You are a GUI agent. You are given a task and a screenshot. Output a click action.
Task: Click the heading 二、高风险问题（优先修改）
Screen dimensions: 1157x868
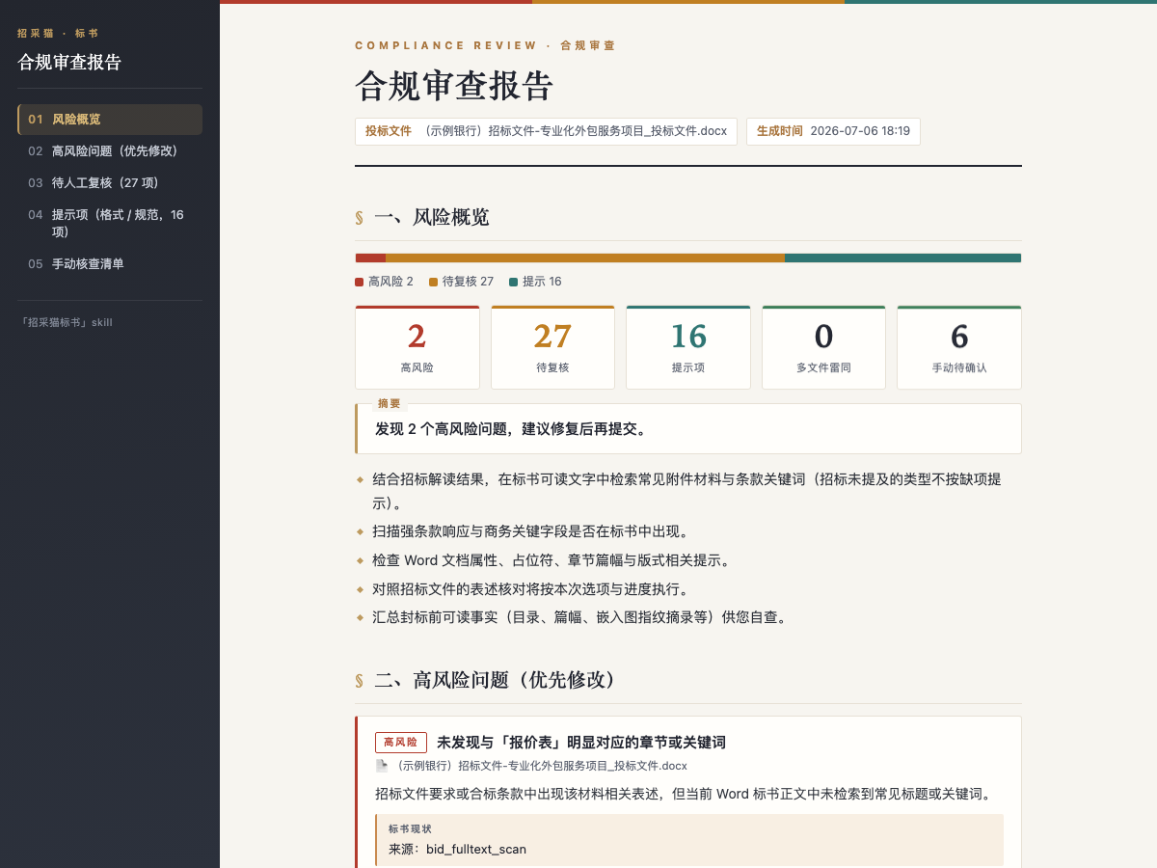click(495, 680)
